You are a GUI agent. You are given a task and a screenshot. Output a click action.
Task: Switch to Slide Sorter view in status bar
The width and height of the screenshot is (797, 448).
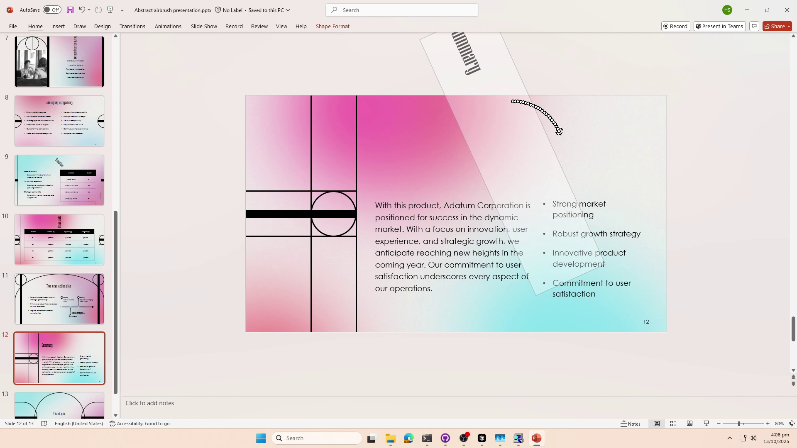pyautogui.click(x=673, y=424)
